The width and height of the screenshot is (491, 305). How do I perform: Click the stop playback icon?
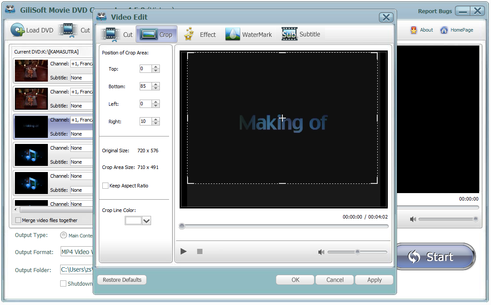pyautogui.click(x=199, y=251)
